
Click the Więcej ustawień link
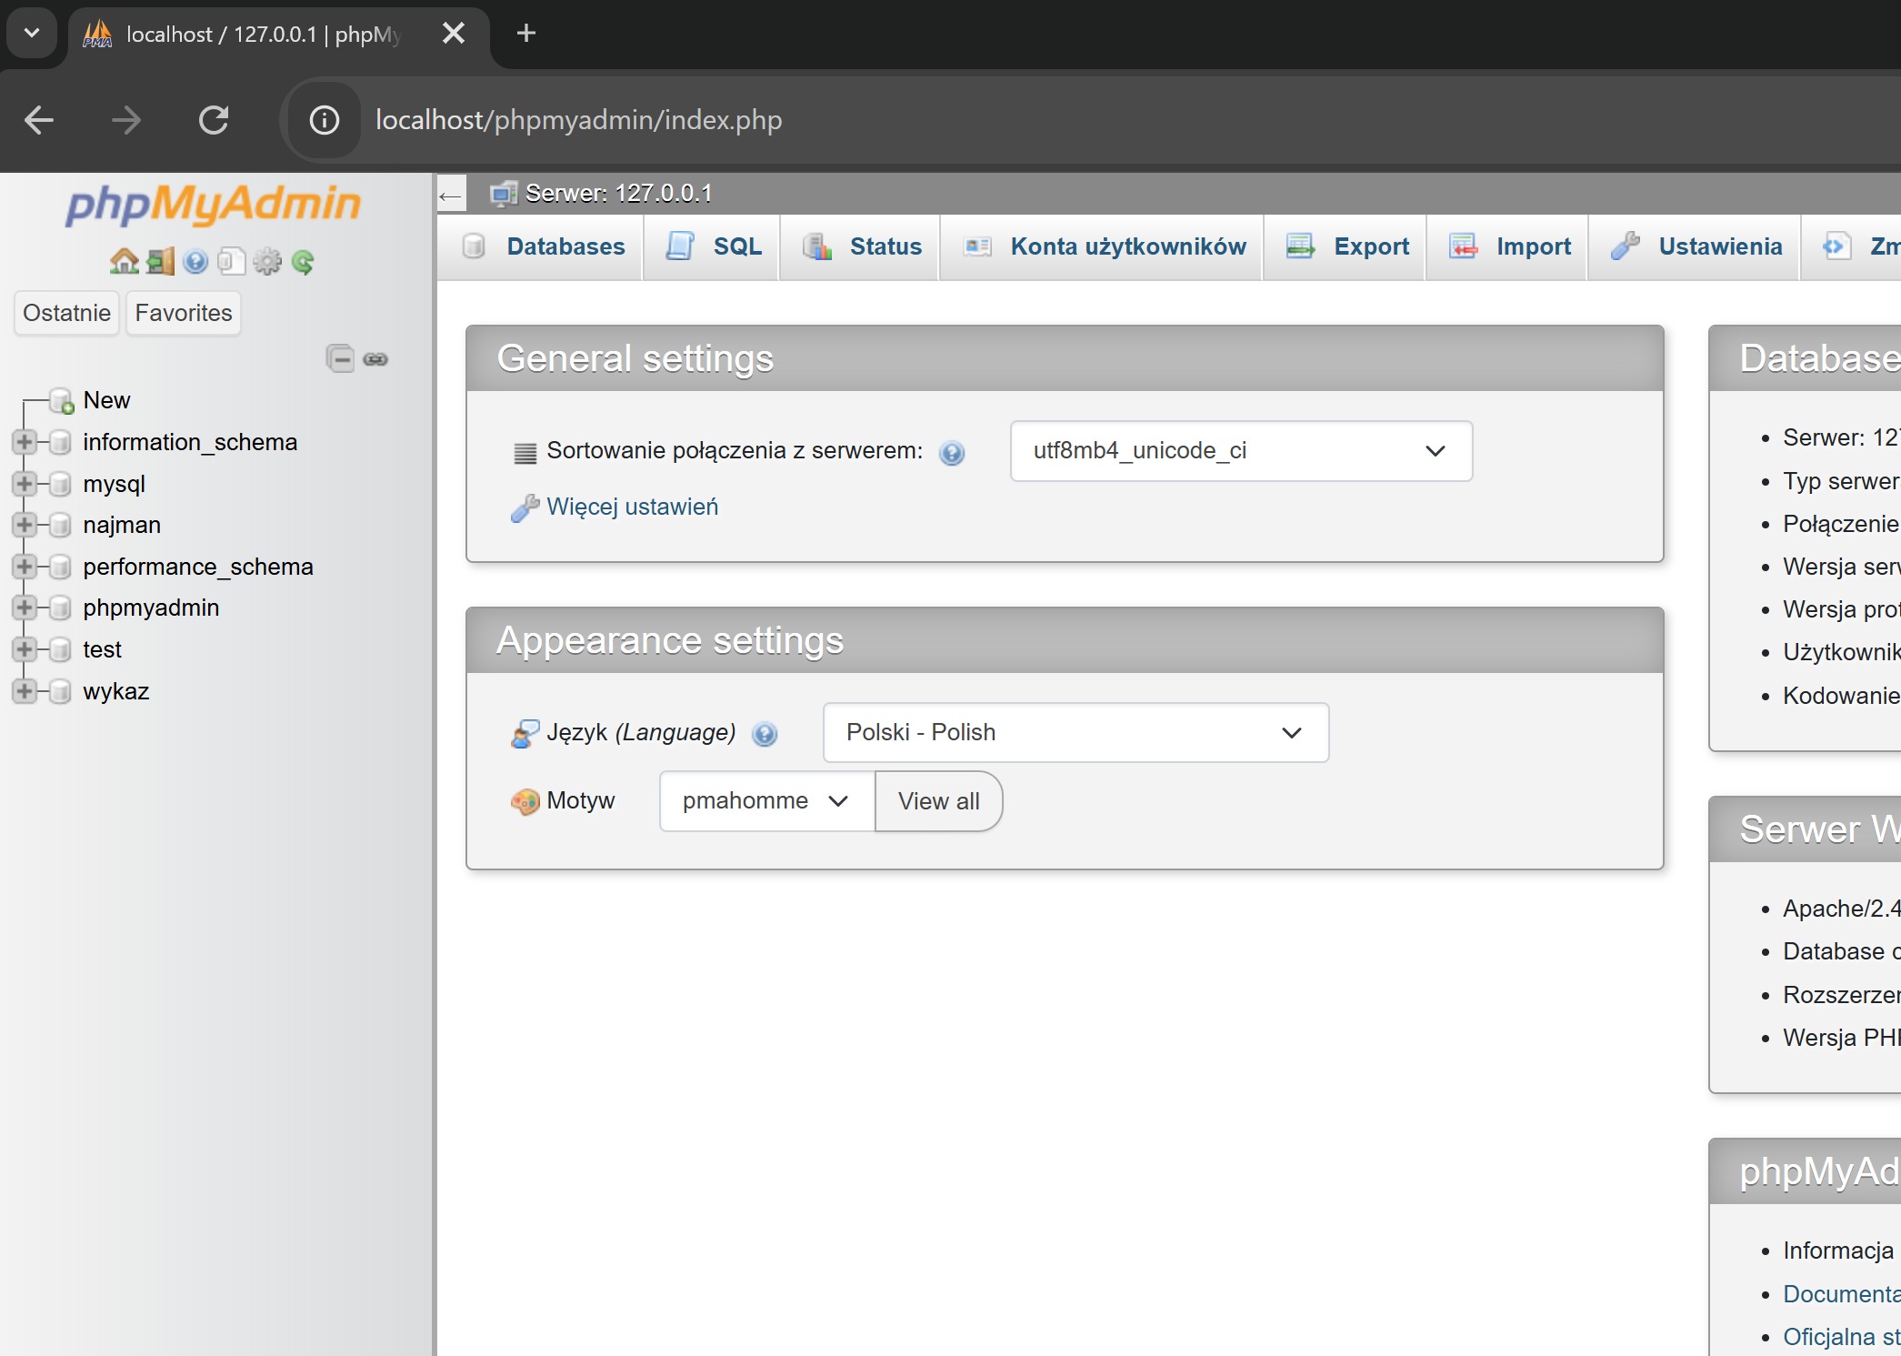coord(632,507)
